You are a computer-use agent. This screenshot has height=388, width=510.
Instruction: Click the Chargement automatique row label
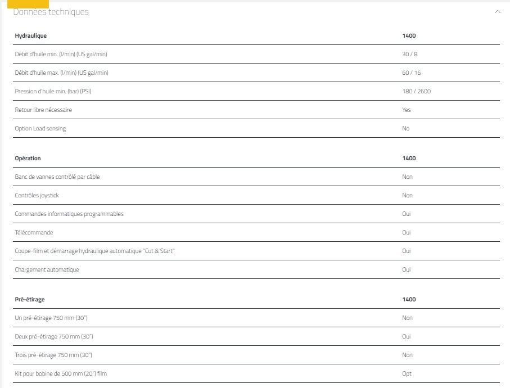click(47, 269)
